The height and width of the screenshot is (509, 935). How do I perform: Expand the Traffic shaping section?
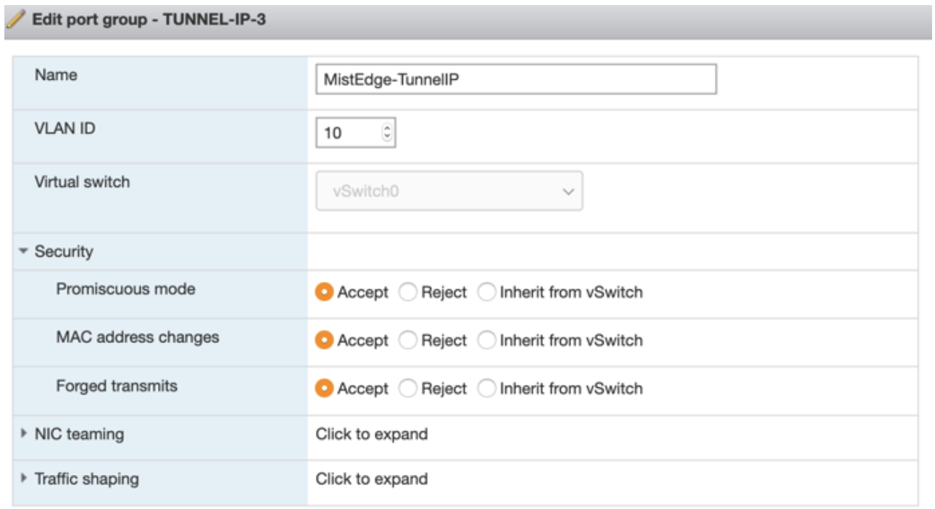tap(24, 479)
